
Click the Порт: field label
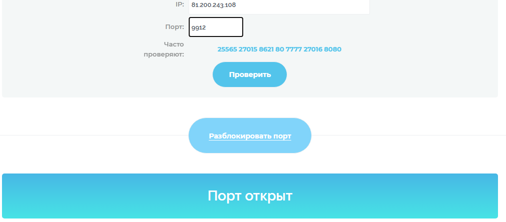(x=175, y=26)
